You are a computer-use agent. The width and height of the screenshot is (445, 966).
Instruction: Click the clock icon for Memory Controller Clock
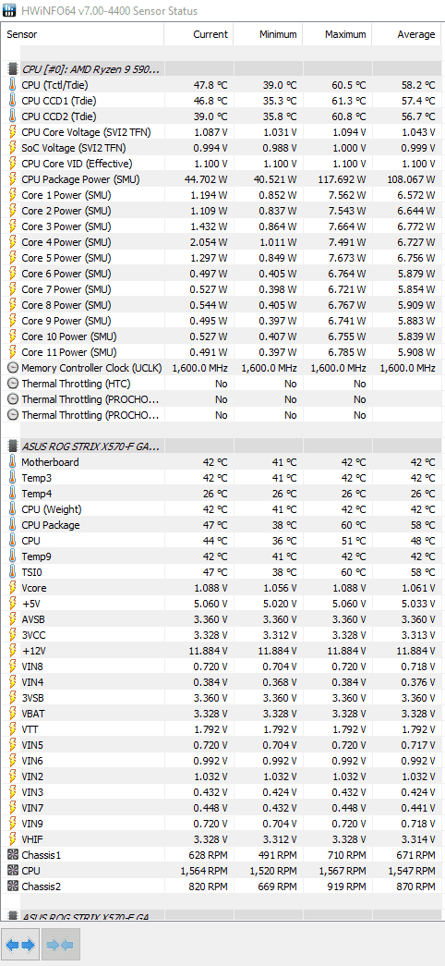click(12, 368)
